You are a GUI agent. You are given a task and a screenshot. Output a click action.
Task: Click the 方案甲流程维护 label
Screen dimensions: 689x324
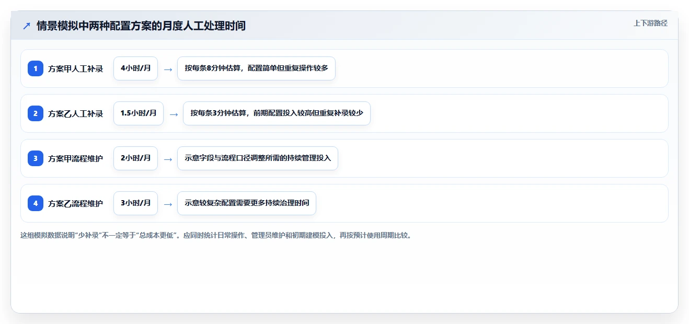coord(75,159)
